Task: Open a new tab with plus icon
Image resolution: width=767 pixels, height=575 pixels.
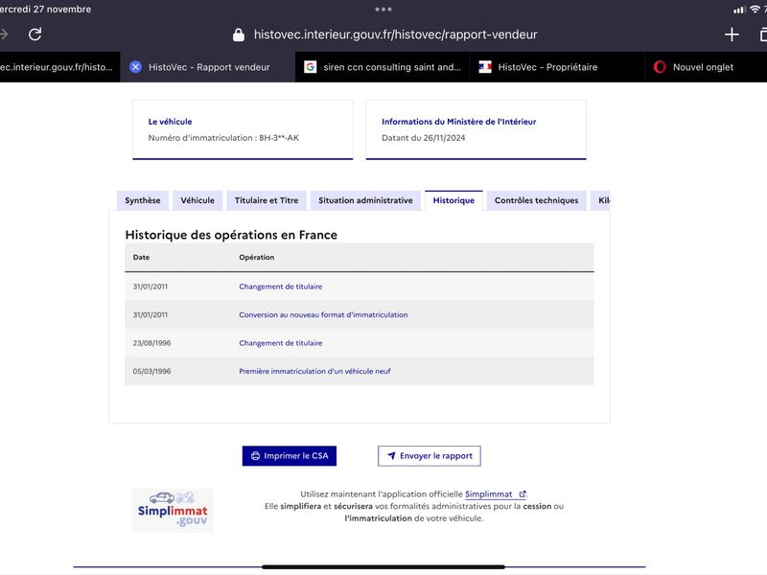Action: click(x=732, y=34)
